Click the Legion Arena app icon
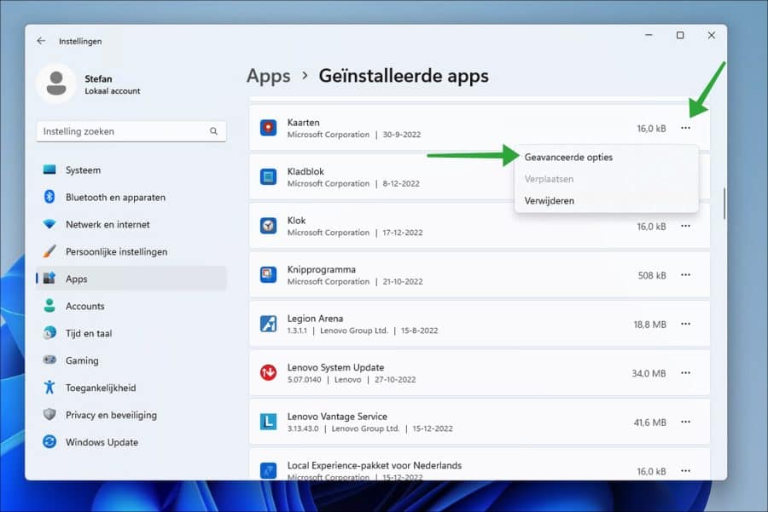Viewport: 768px width, 512px height. coord(269,324)
